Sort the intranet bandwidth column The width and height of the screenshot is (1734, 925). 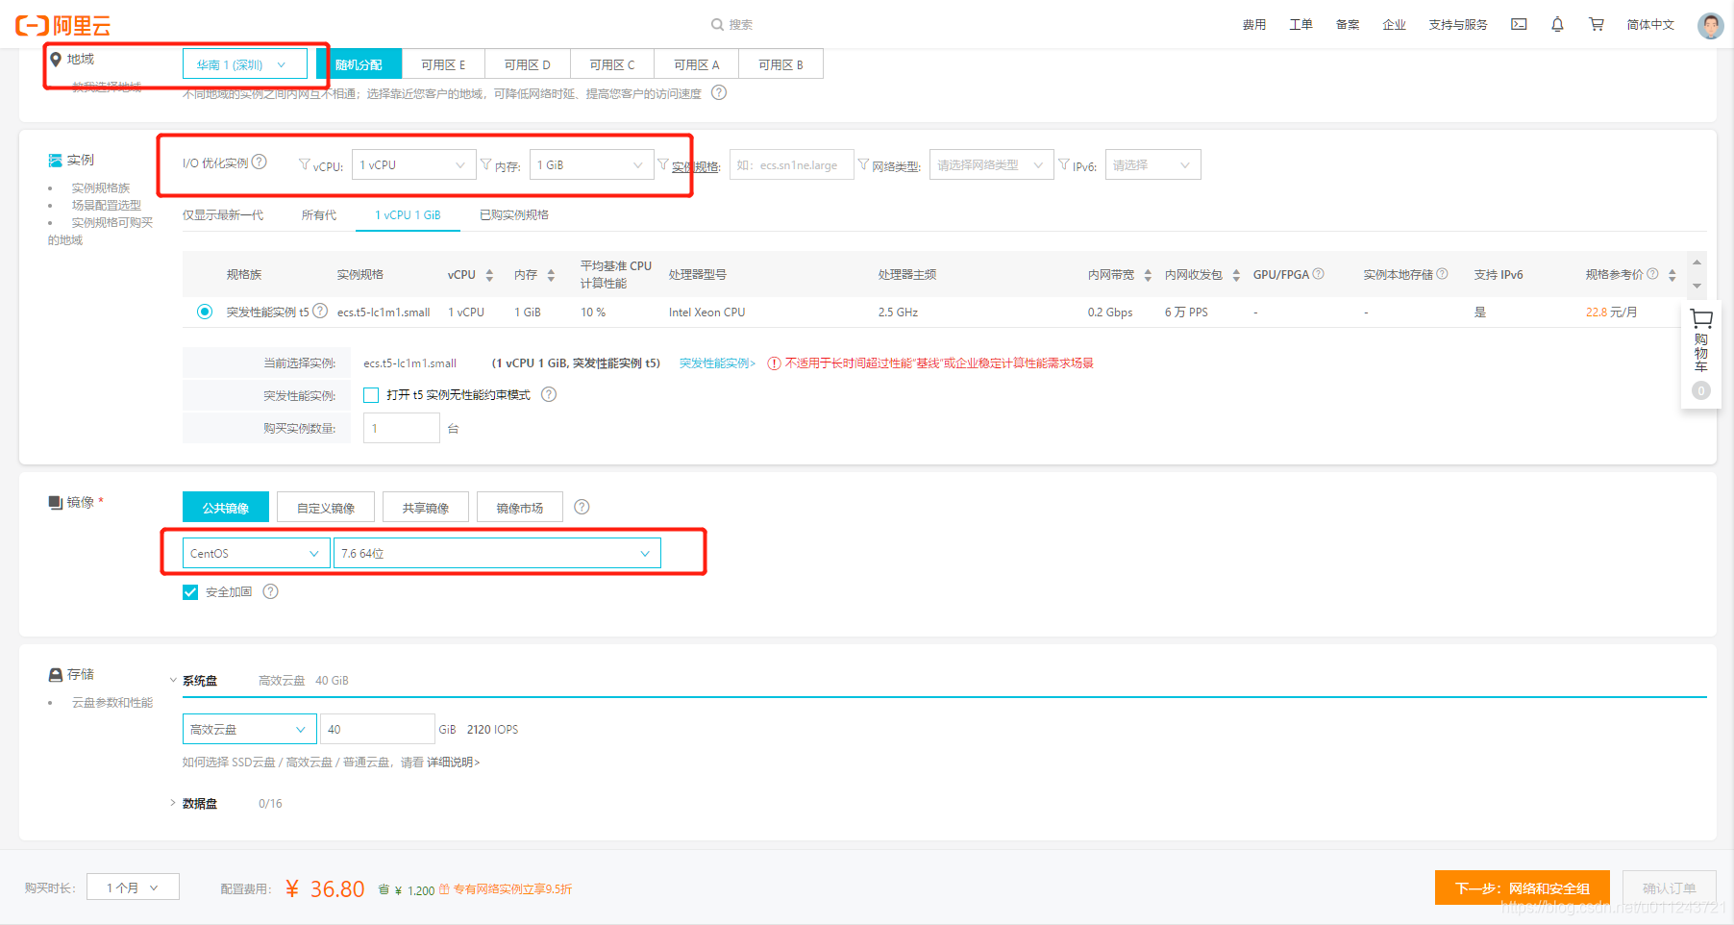[x=1148, y=275]
